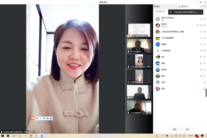Toggle microphone for 陈平 in member list
This screenshot has height=138, width=207.
[201, 57]
